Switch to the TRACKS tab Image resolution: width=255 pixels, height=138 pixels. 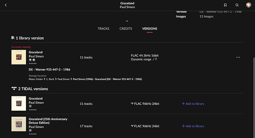(x=103, y=28)
